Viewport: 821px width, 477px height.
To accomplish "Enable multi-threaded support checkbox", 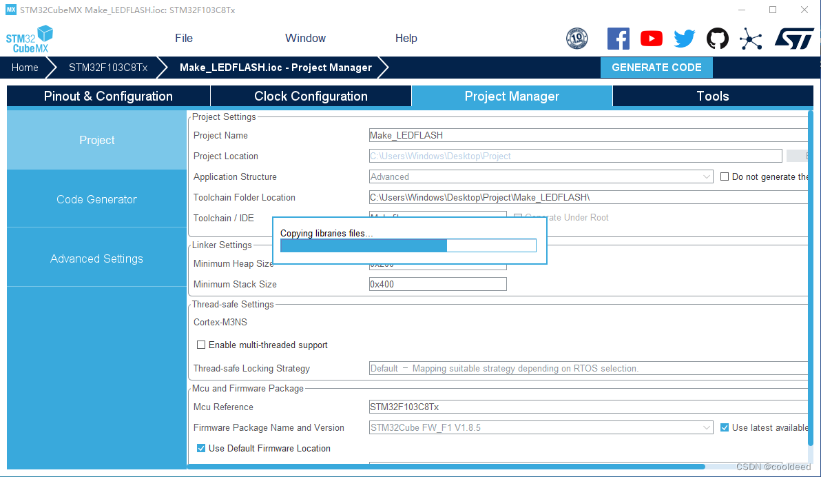I will click(201, 345).
